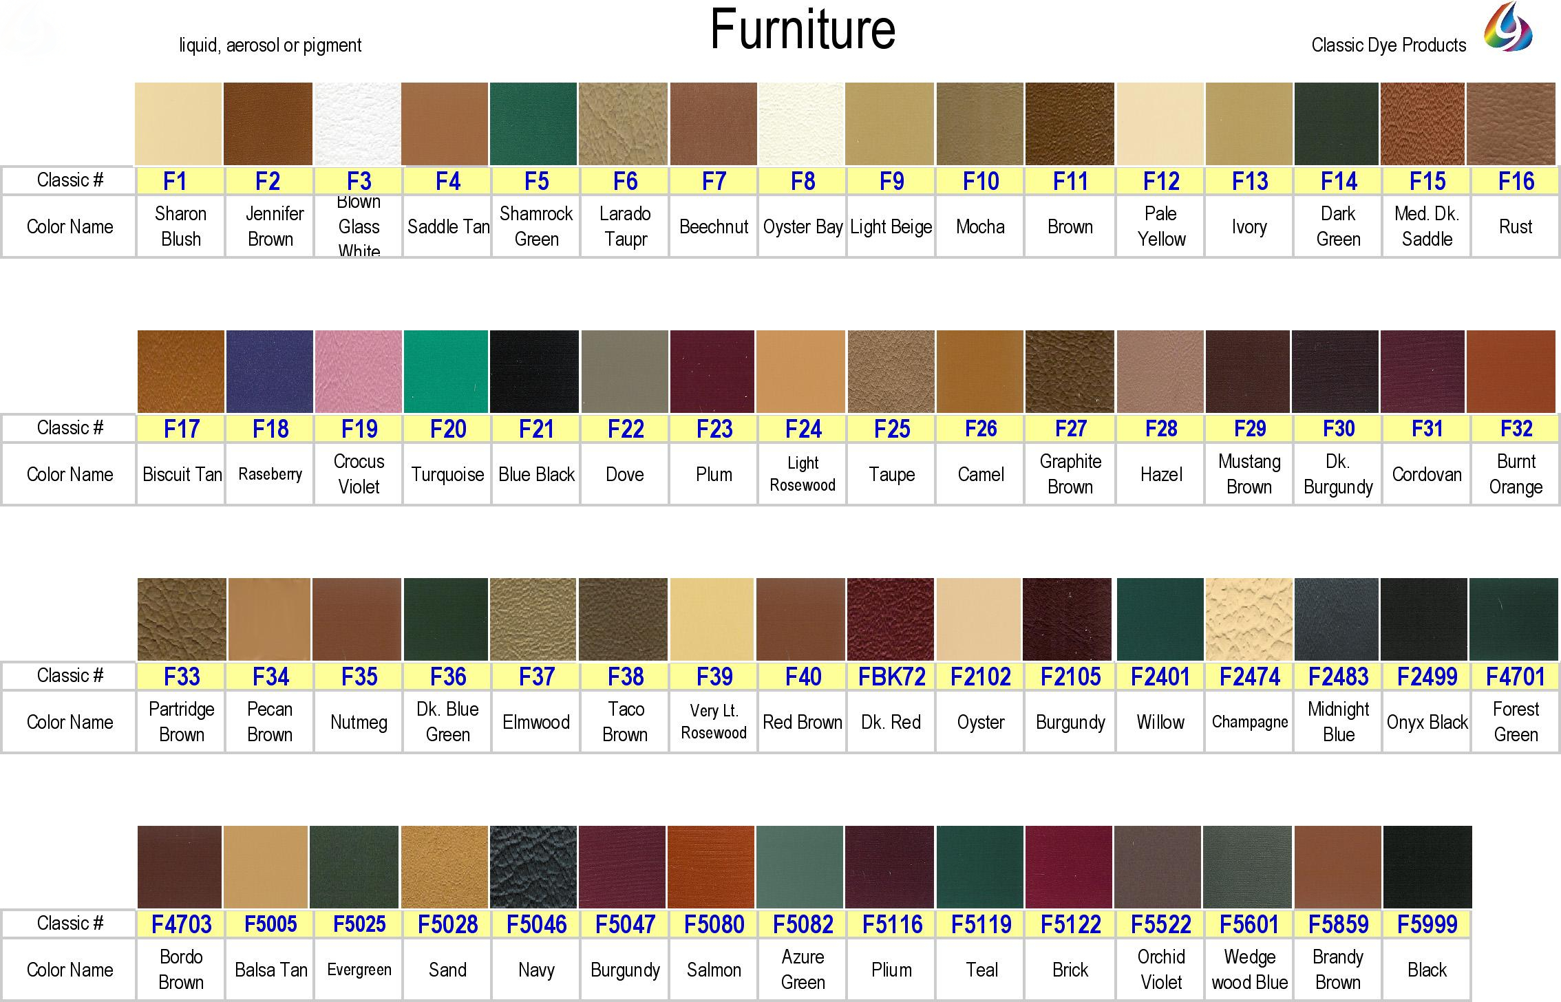Click the Midnight Blue color name
The image size is (1561, 1002).
(x=1338, y=722)
